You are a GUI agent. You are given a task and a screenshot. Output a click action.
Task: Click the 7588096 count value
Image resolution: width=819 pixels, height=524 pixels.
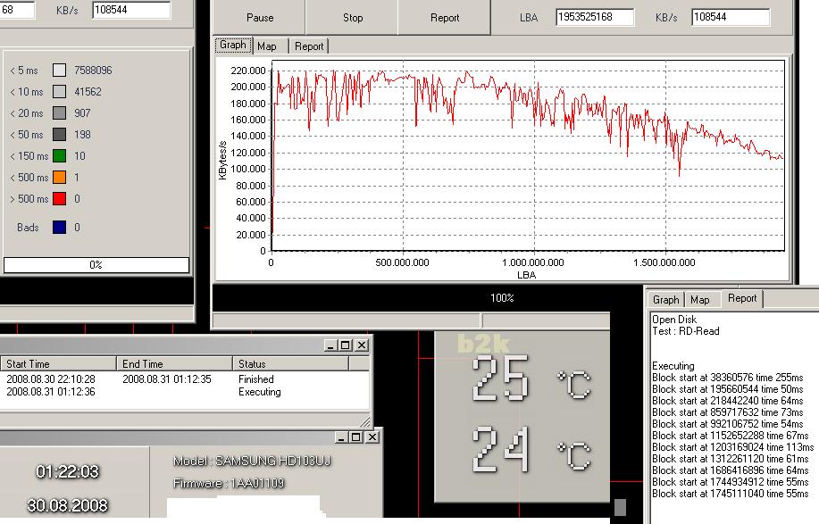pos(93,70)
